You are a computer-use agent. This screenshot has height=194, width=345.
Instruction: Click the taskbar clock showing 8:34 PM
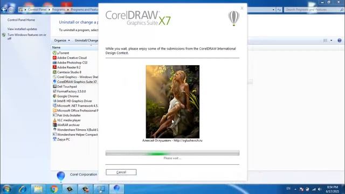(333, 189)
